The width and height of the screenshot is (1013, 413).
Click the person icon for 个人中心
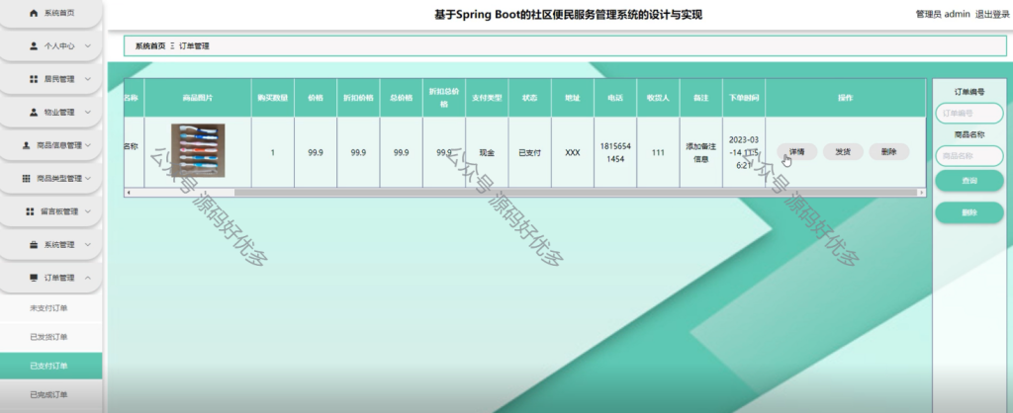pos(34,45)
